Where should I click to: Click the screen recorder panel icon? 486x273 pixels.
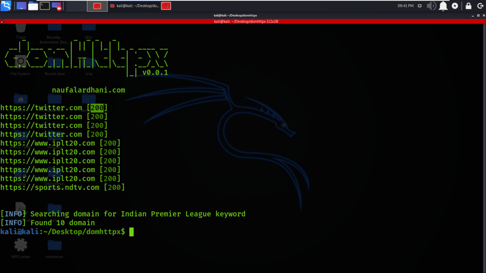(x=56, y=6)
